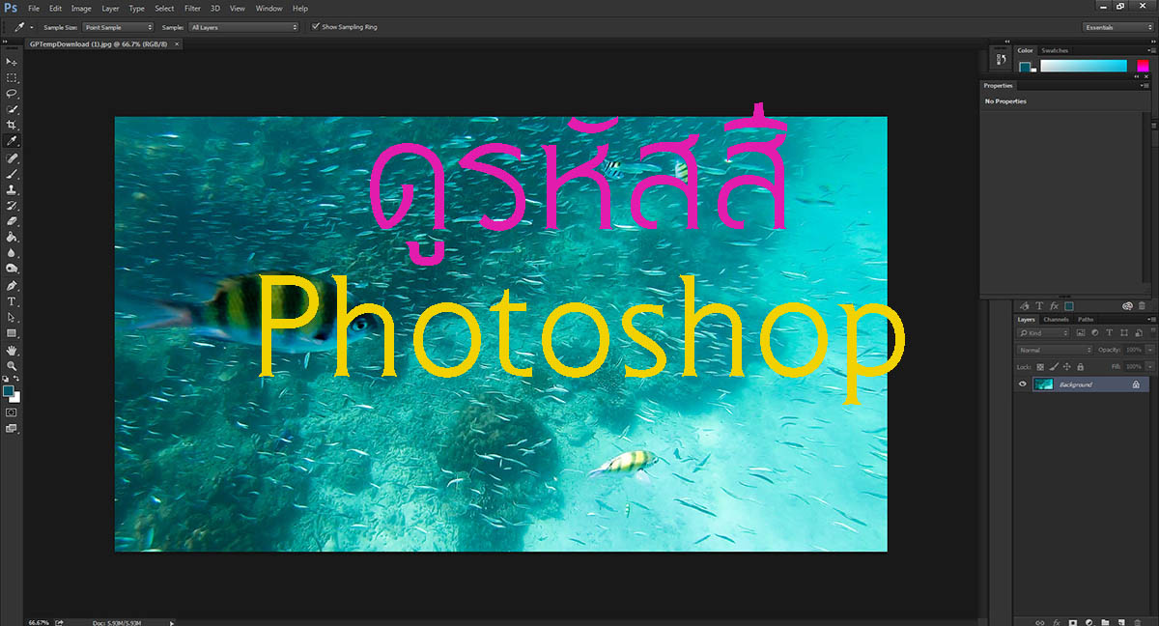The image size is (1159, 626).
Task: Select the Pen tool
Action: coord(12,286)
